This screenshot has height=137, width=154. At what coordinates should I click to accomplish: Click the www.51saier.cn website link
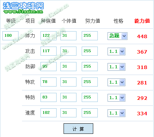tap(23, 12)
